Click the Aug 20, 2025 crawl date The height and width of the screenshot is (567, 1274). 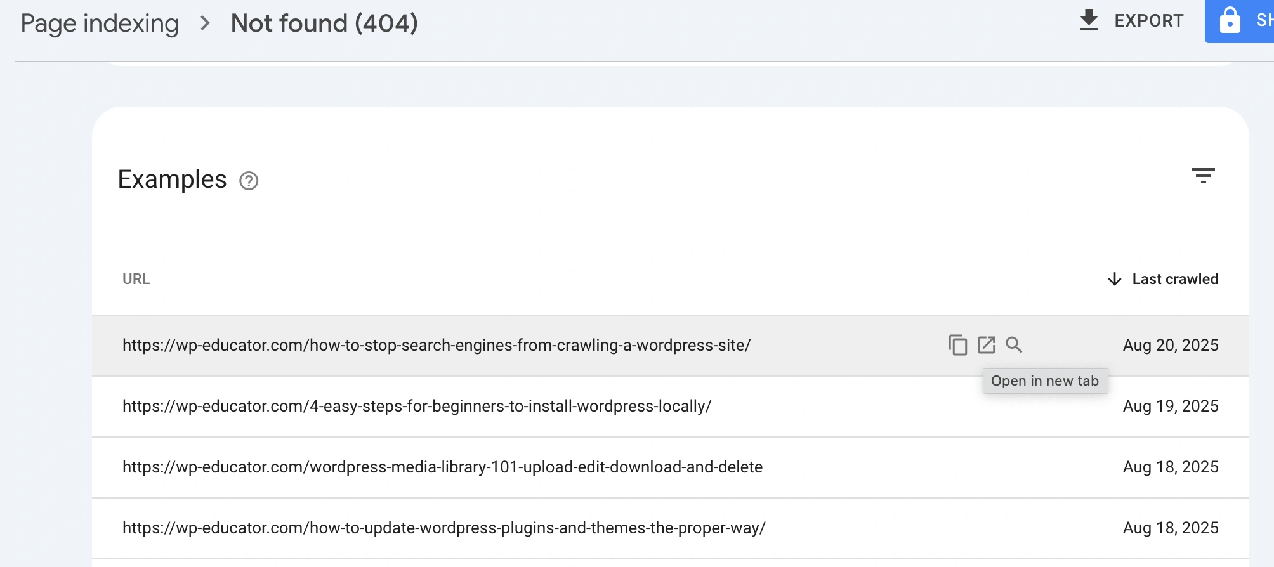1170,345
